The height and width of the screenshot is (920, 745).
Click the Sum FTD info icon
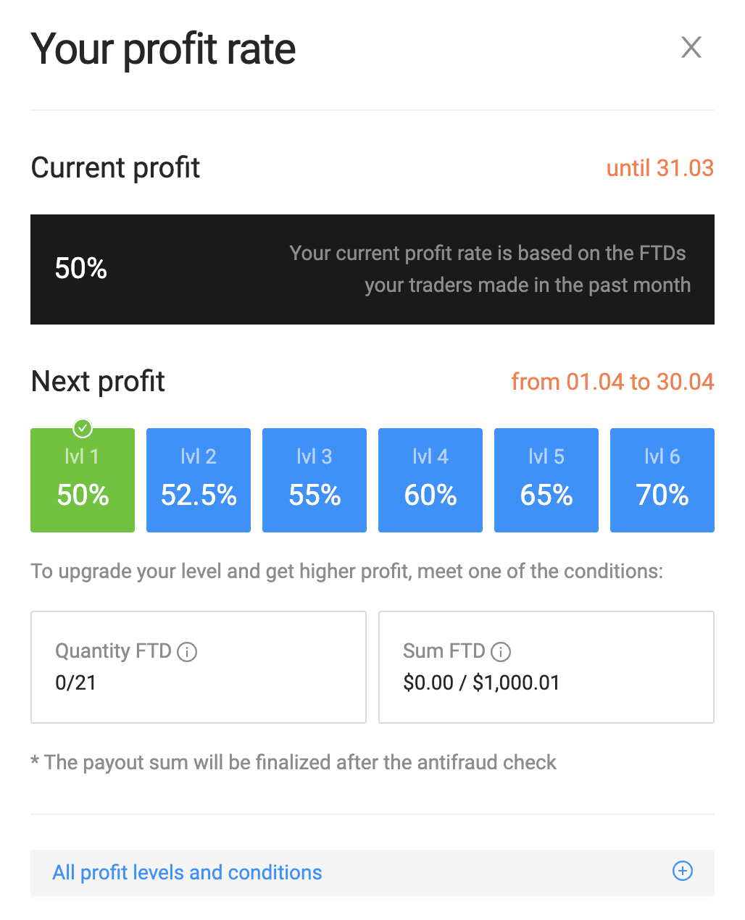coord(501,652)
